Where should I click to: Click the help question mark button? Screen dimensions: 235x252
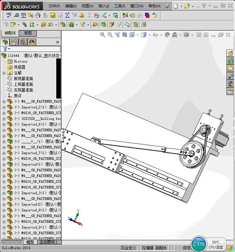tap(204, 6)
